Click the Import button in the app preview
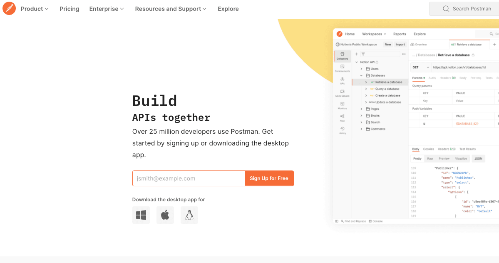499x263 pixels. (400, 45)
